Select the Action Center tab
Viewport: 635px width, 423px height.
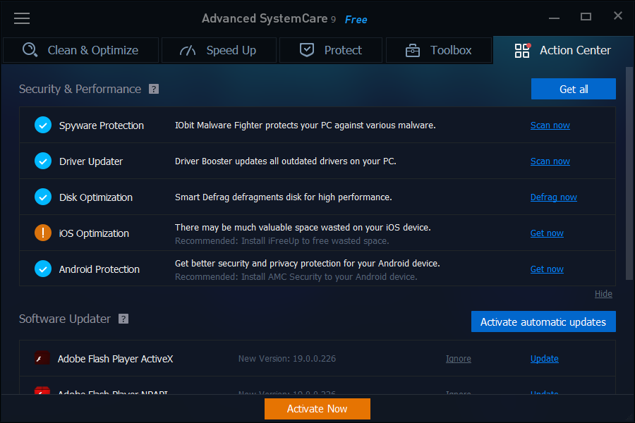[563, 50]
